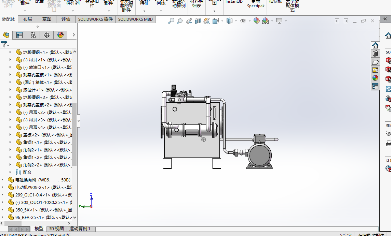
Task: Switch to the 评估 tab
Action: coord(66,19)
